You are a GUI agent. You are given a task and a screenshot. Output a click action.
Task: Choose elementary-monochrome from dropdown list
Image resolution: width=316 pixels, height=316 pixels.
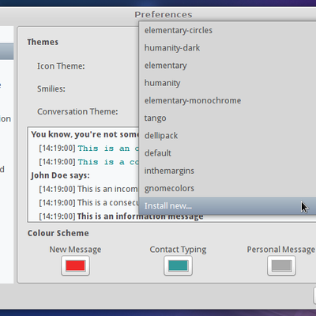[x=228, y=100]
